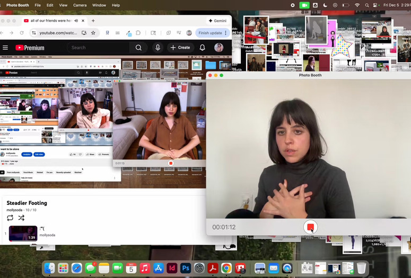
Task: Open Chrome three-dot menu
Action: (x=226, y=33)
